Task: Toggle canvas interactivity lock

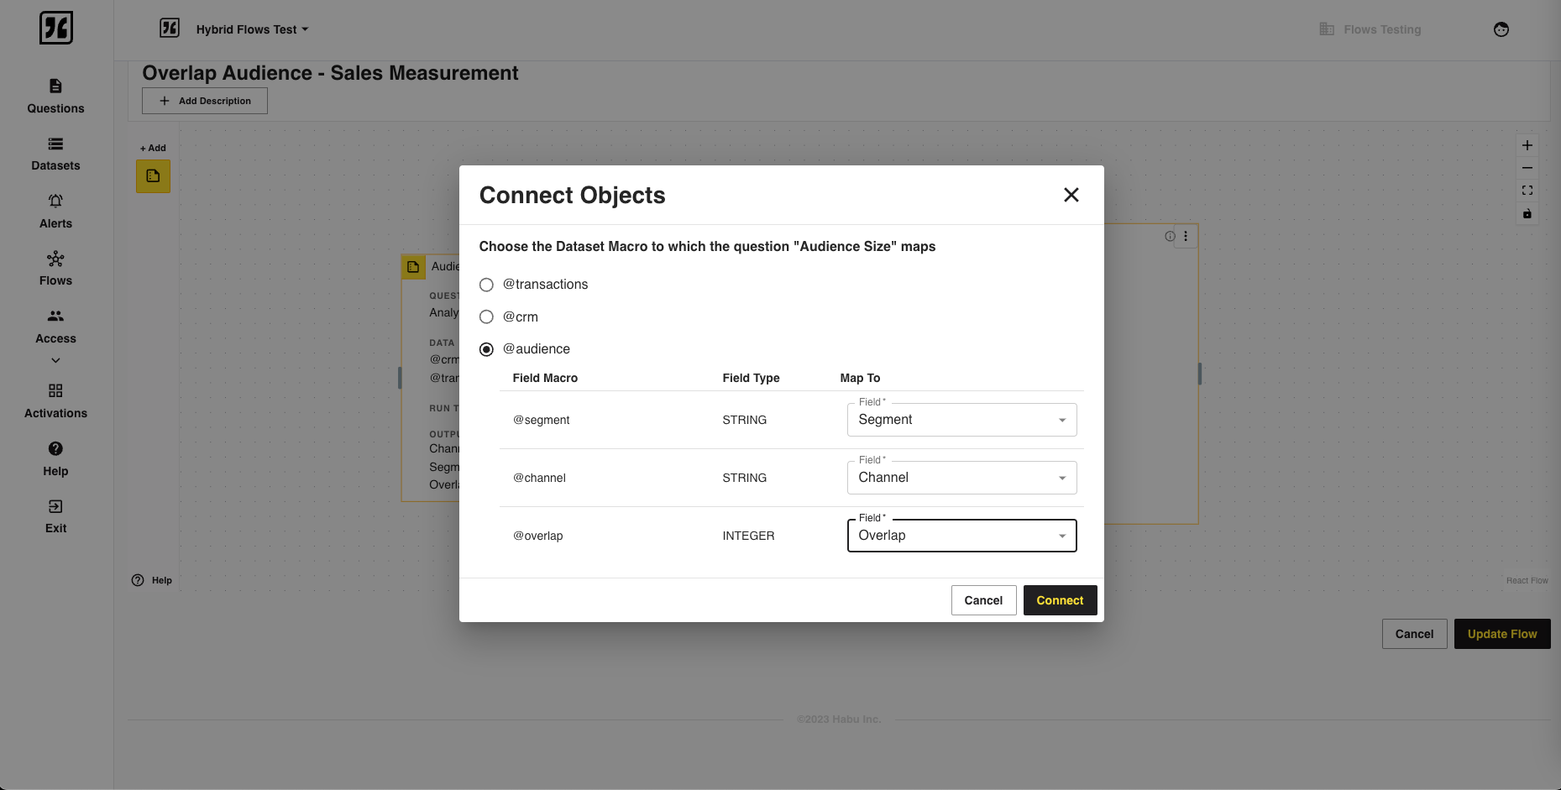Action: (1527, 213)
